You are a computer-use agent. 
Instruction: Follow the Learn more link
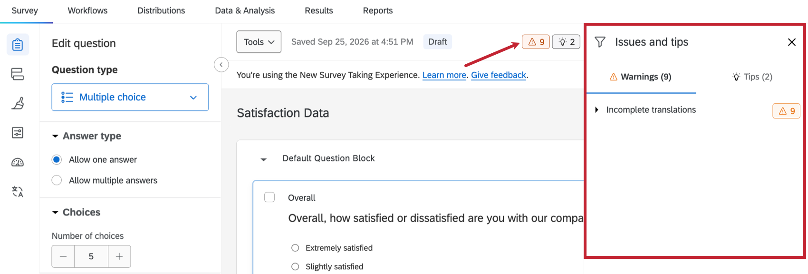444,75
